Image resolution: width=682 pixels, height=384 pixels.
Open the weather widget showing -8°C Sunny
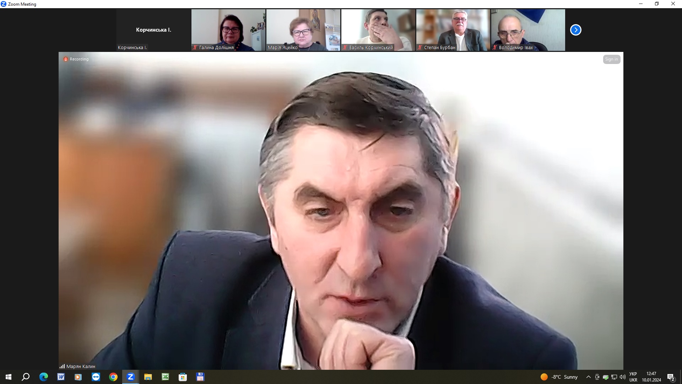coord(559,377)
